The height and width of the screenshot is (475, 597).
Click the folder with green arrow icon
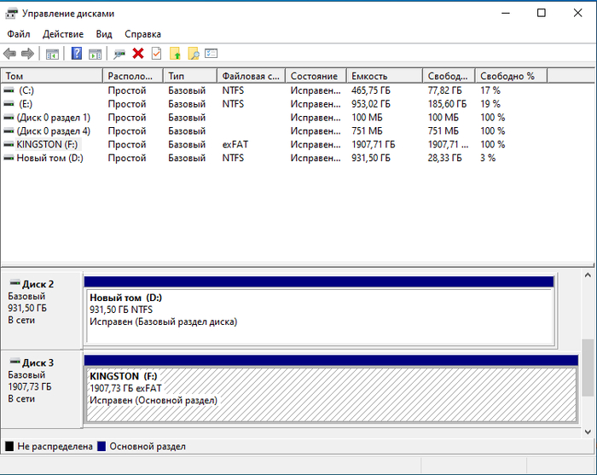[x=175, y=54]
